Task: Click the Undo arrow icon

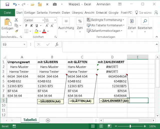Action: (x=15, y=4)
